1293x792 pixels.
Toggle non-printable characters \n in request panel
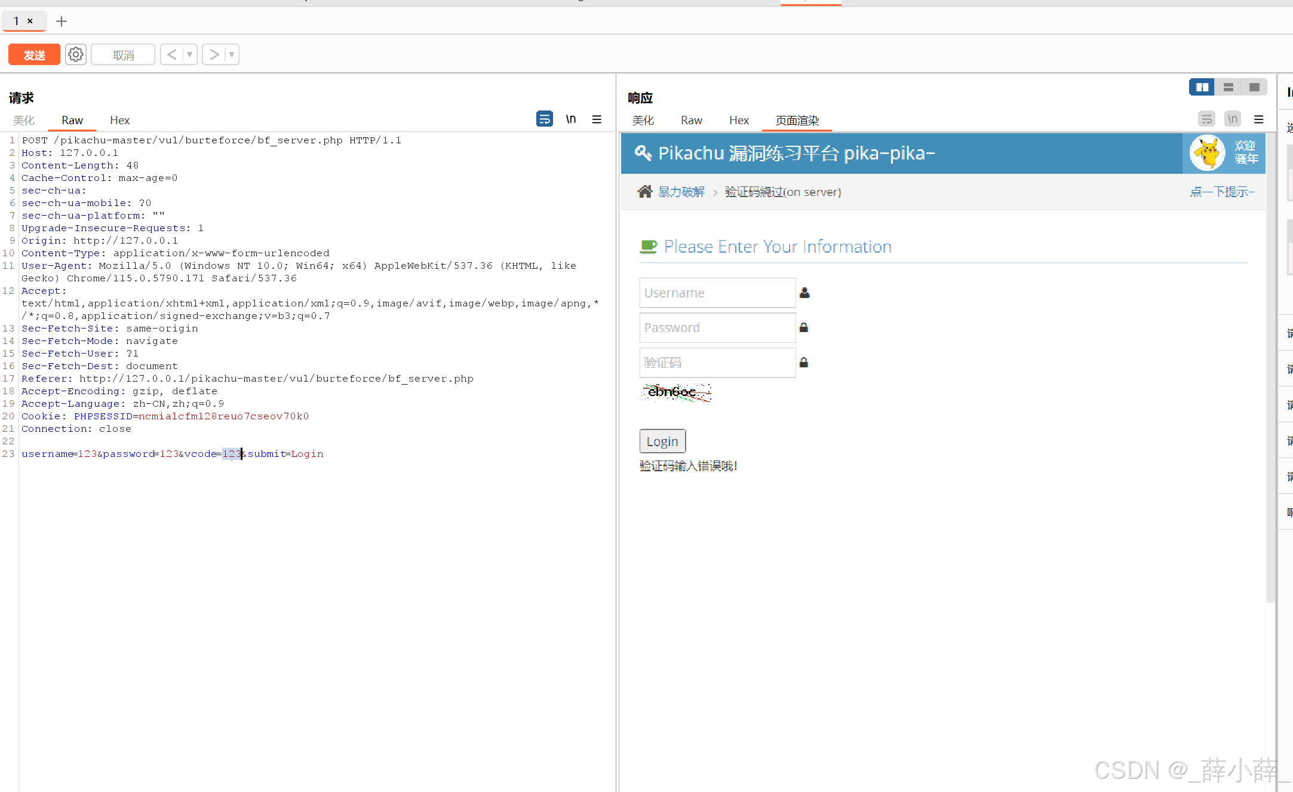[571, 119]
